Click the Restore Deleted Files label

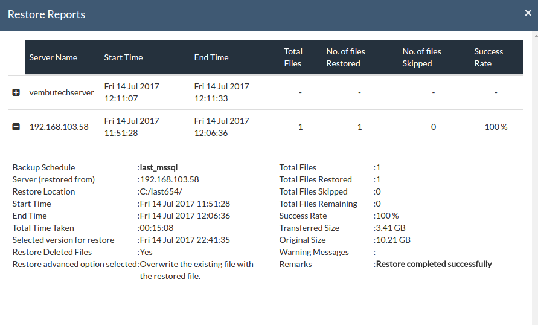52,252
